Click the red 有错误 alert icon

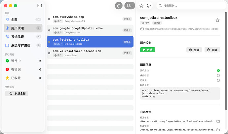click(7, 69)
